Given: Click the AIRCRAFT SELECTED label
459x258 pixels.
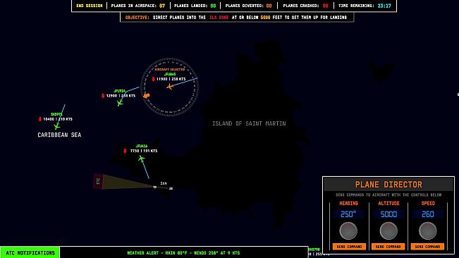Looking at the screenshot, I should tap(170, 69).
